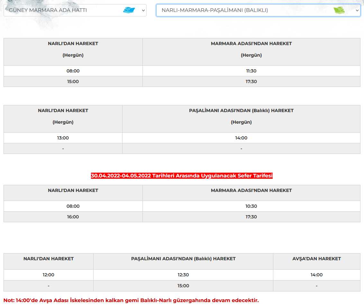Click 08:00 in the row with 10:30

click(x=73, y=206)
